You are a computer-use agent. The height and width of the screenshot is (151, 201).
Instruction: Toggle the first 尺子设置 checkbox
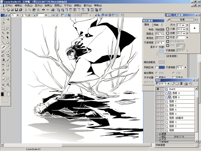156,77
